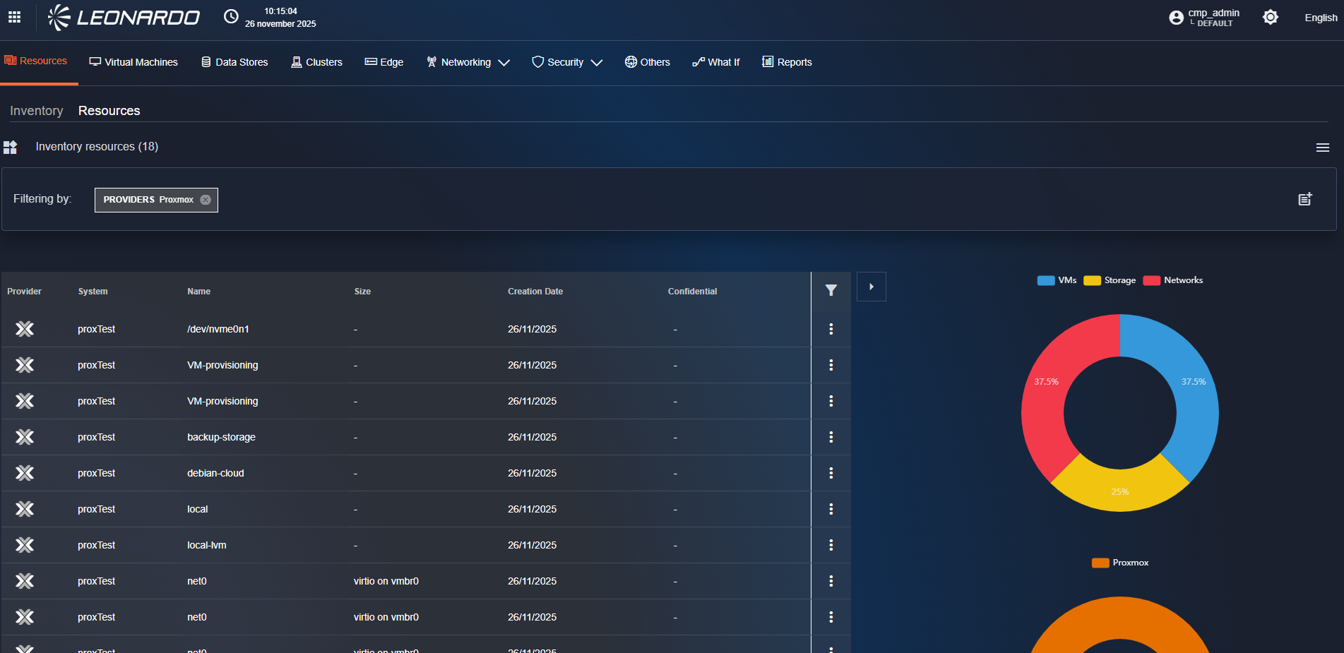Click the add filter list icon
The height and width of the screenshot is (653, 1344).
(x=1304, y=200)
